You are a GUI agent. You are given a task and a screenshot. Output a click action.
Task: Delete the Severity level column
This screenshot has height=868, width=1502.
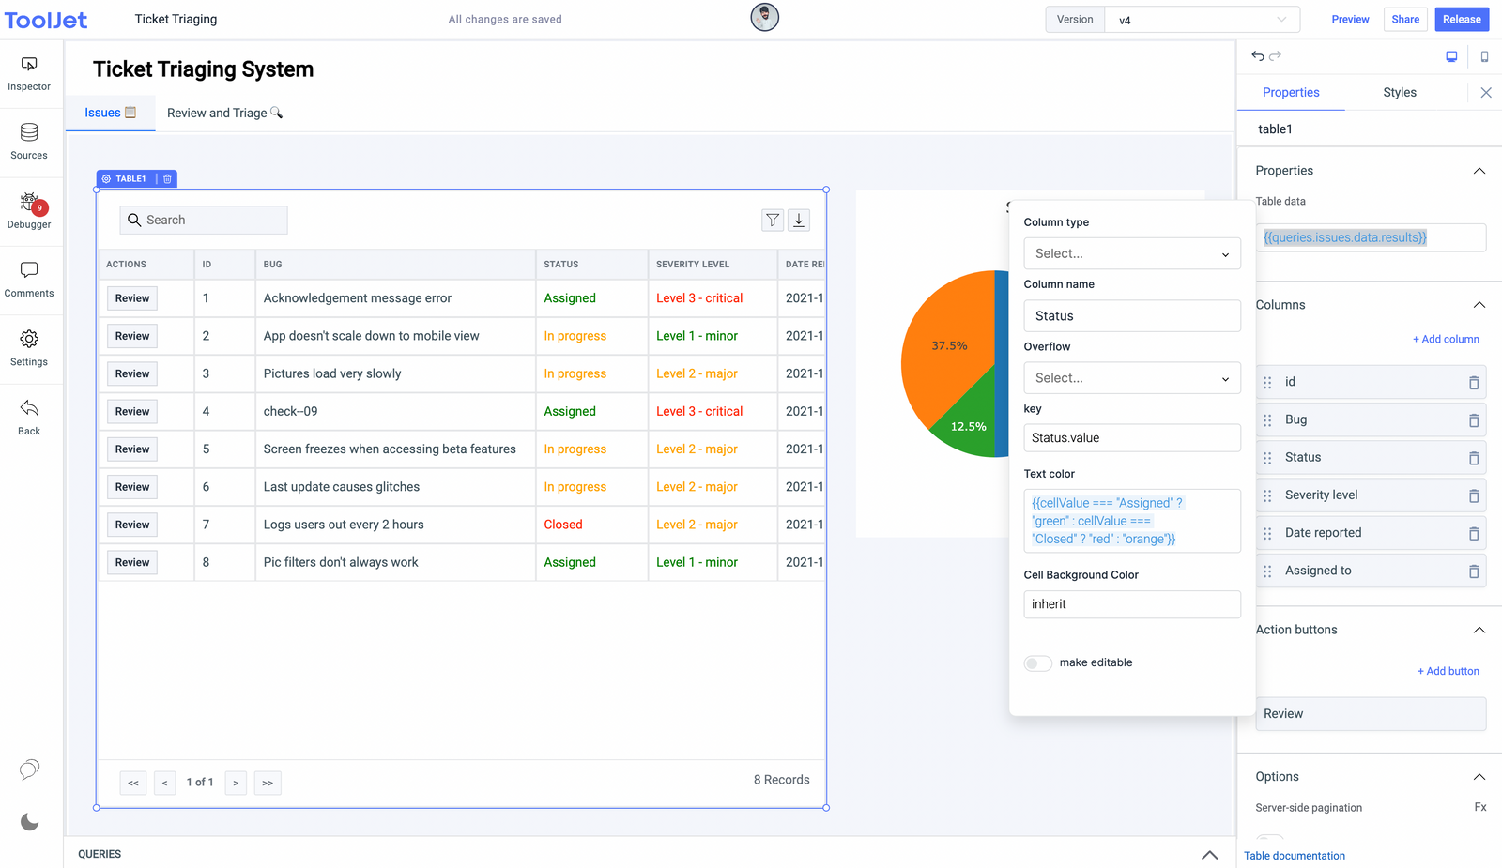click(1474, 495)
